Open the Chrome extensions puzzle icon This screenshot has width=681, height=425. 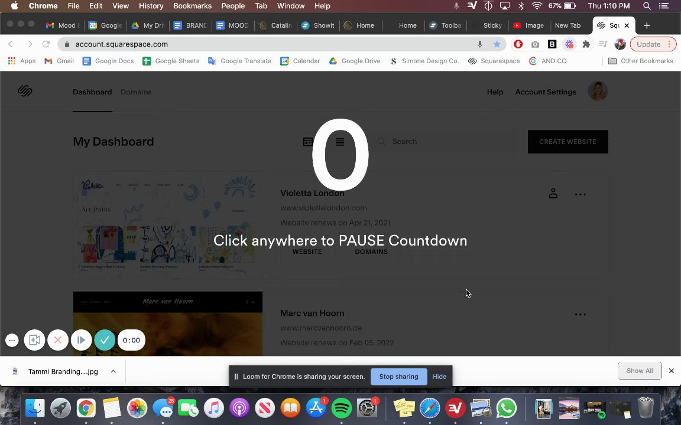click(586, 44)
